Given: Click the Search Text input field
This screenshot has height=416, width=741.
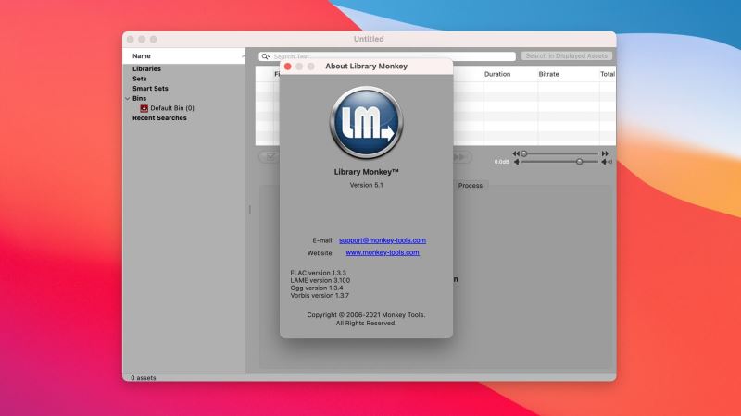Looking at the screenshot, I should (x=387, y=56).
